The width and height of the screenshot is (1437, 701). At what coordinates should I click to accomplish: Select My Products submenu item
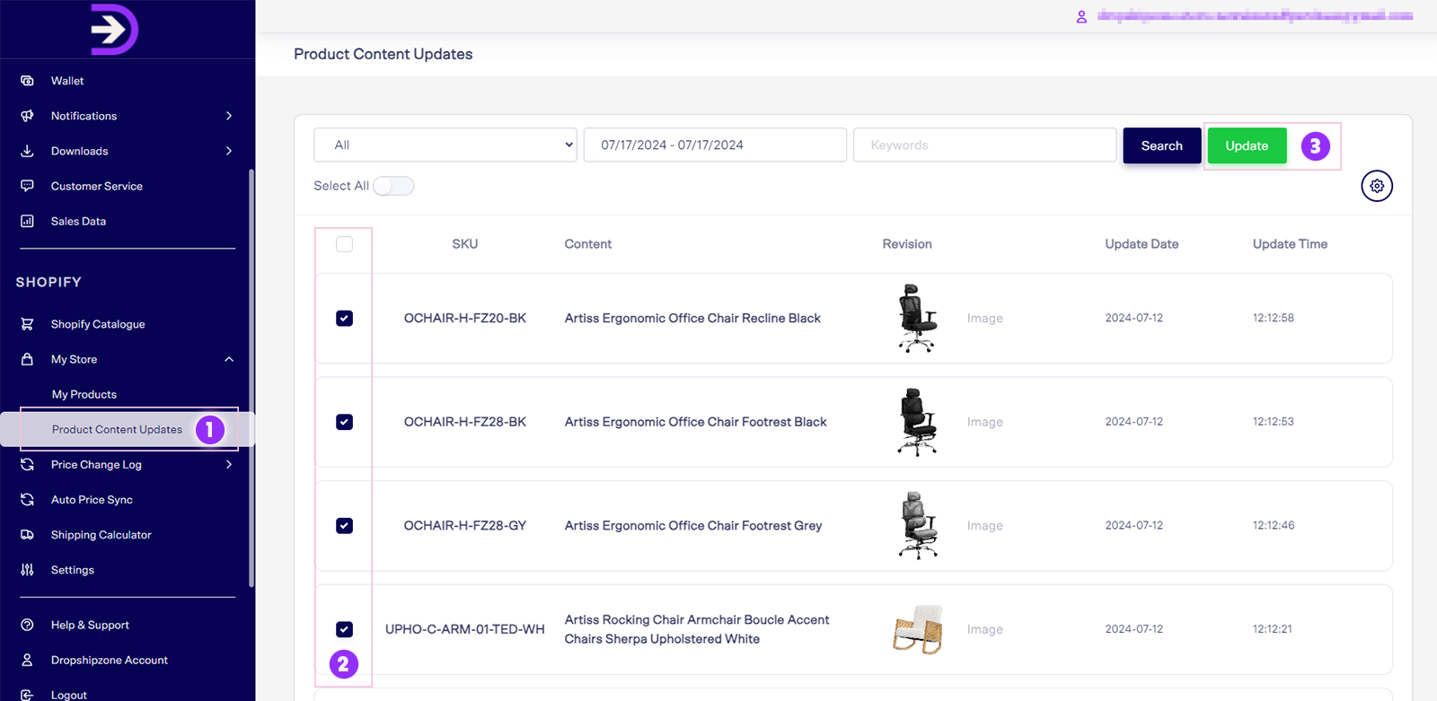pyautogui.click(x=84, y=394)
